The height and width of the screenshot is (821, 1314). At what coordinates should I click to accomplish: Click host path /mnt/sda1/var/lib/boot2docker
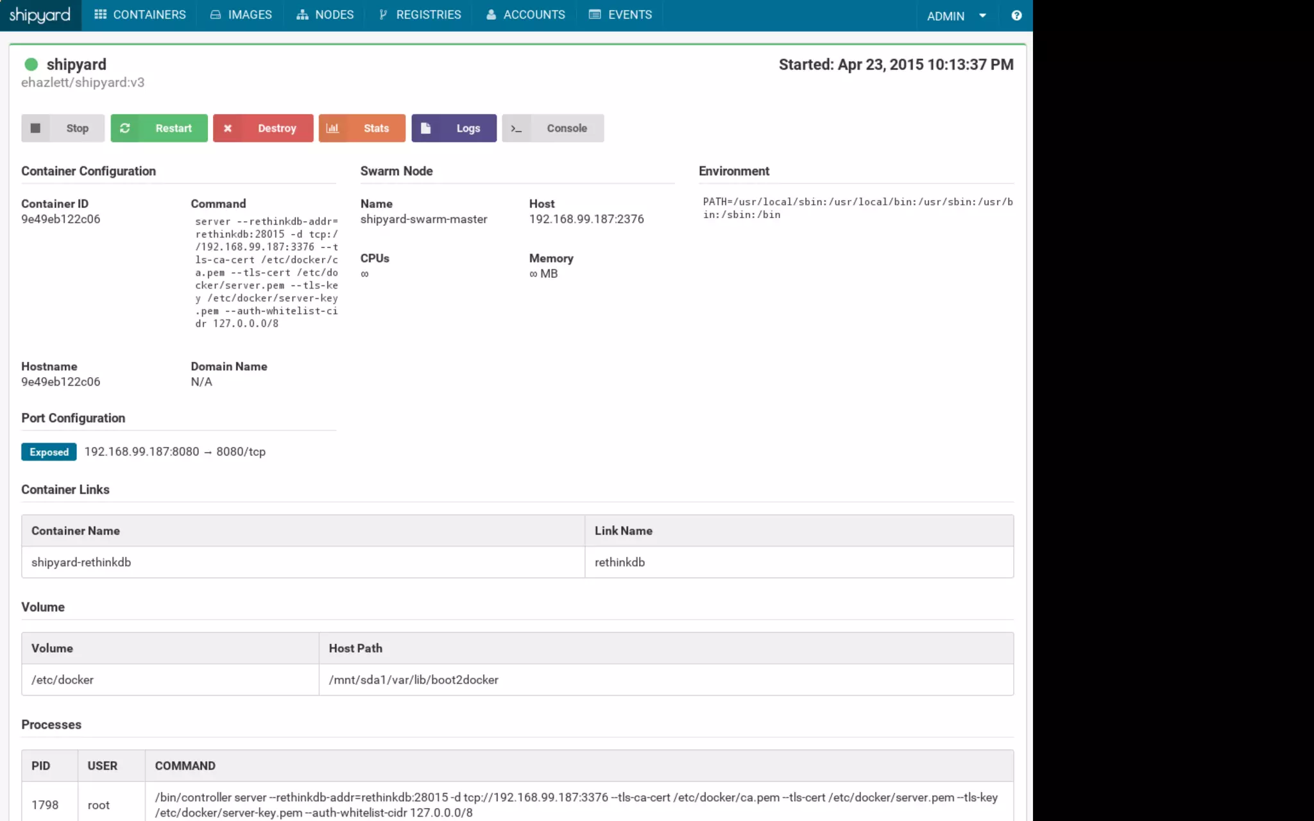(414, 680)
